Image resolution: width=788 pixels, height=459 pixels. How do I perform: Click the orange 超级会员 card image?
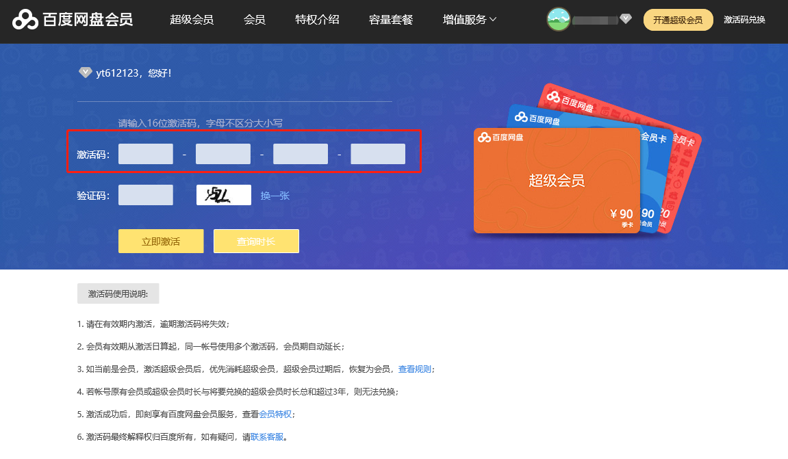(556, 181)
